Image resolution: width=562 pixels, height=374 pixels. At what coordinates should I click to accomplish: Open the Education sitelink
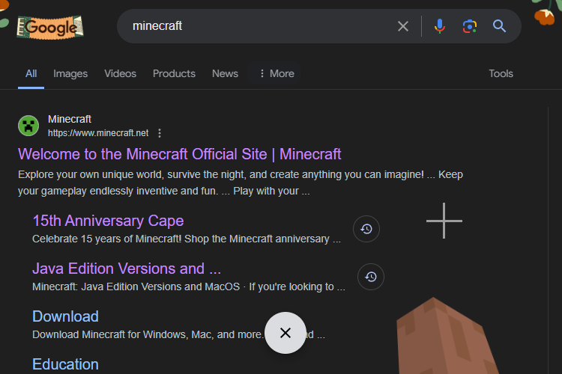tap(66, 364)
